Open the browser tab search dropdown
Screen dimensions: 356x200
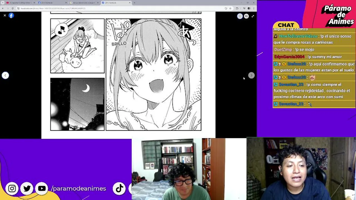tap(3, 3)
